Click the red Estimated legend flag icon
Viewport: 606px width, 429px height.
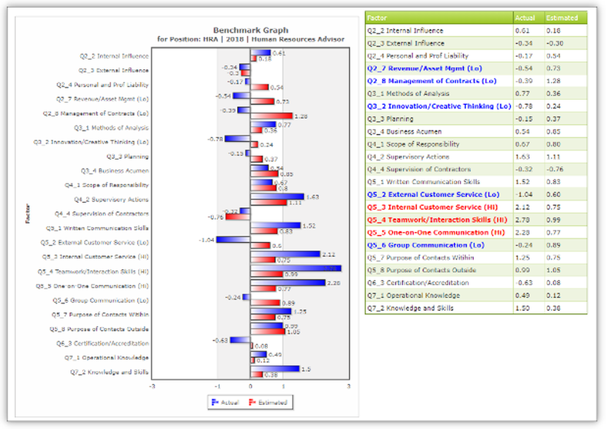[x=252, y=402]
